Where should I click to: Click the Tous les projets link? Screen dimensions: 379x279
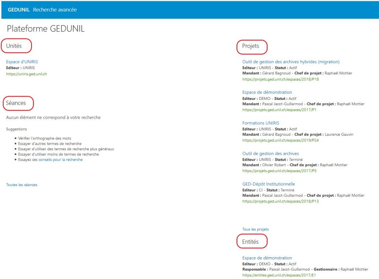tap(255, 229)
